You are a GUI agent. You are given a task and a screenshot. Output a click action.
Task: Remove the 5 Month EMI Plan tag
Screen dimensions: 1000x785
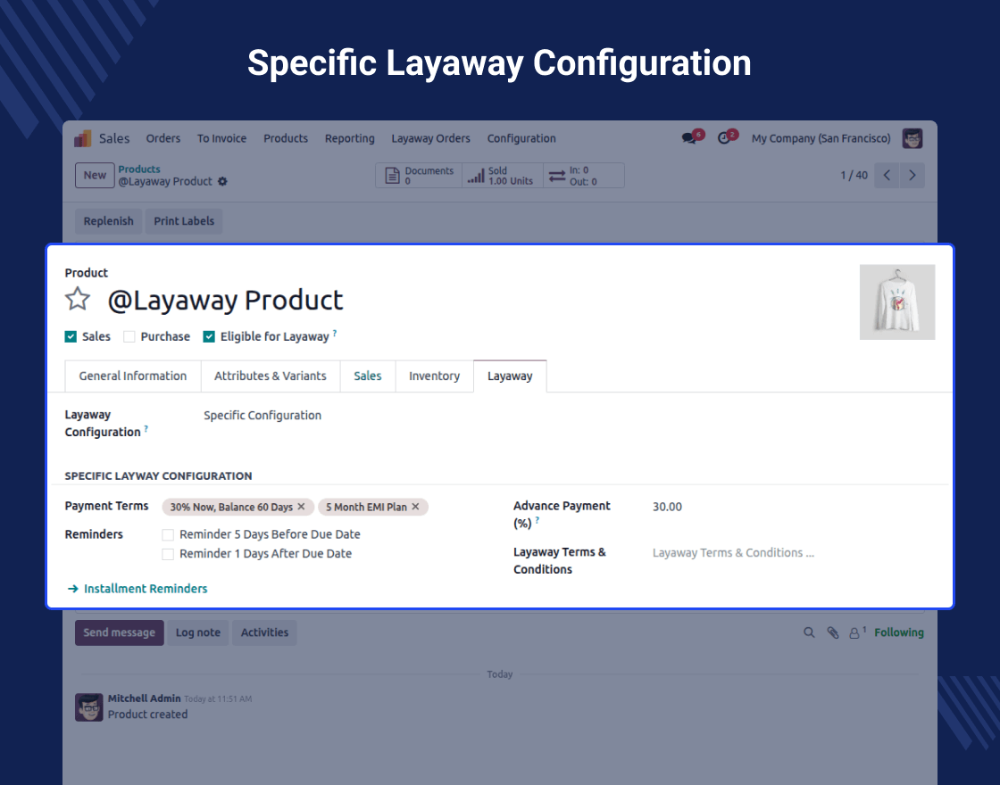tap(416, 507)
